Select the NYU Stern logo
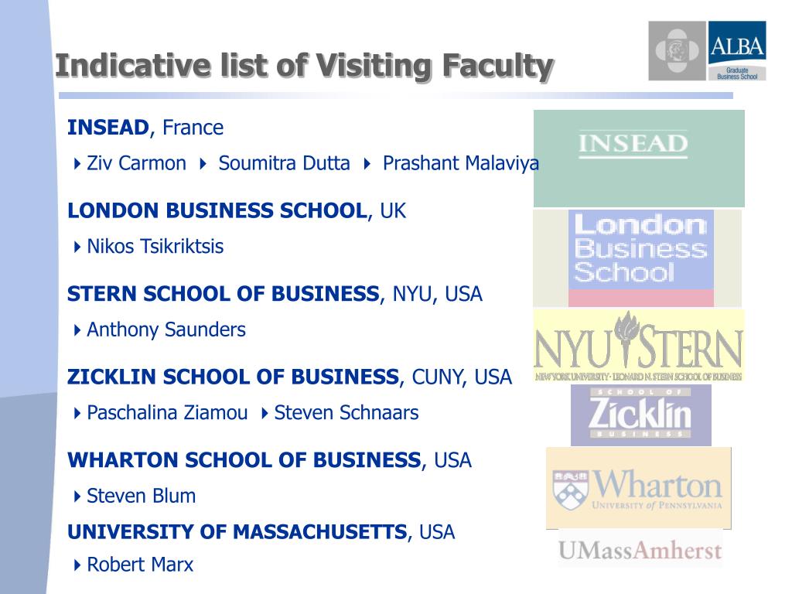This screenshot has width=792, height=594. (639, 345)
